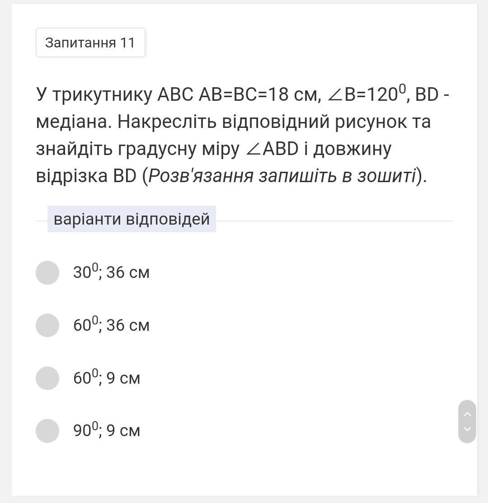Click the "варіанти відповідей" section label
The height and width of the screenshot is (503, 488).
[131, 219]
